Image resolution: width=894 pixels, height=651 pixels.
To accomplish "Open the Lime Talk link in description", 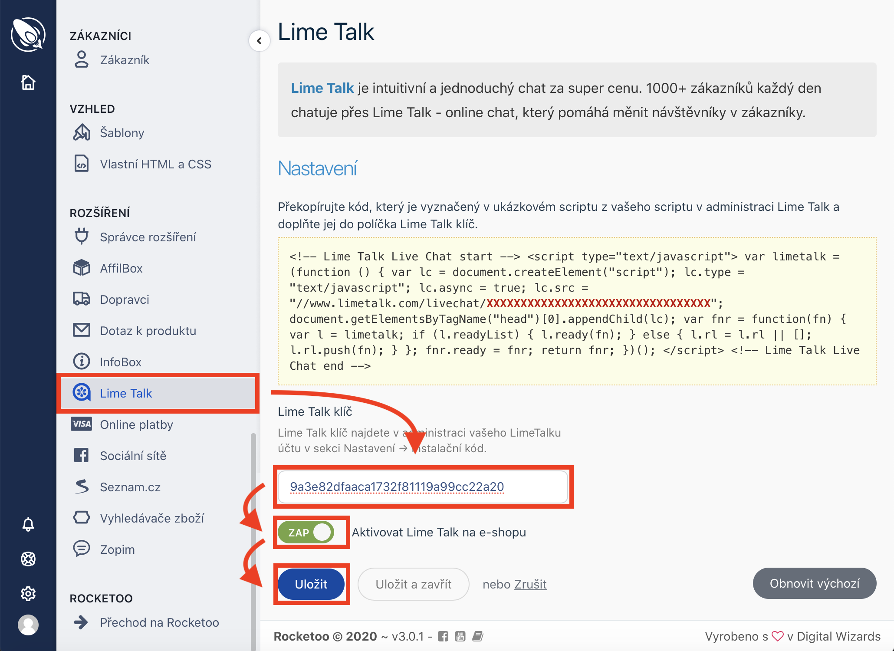I will (322, 88).
